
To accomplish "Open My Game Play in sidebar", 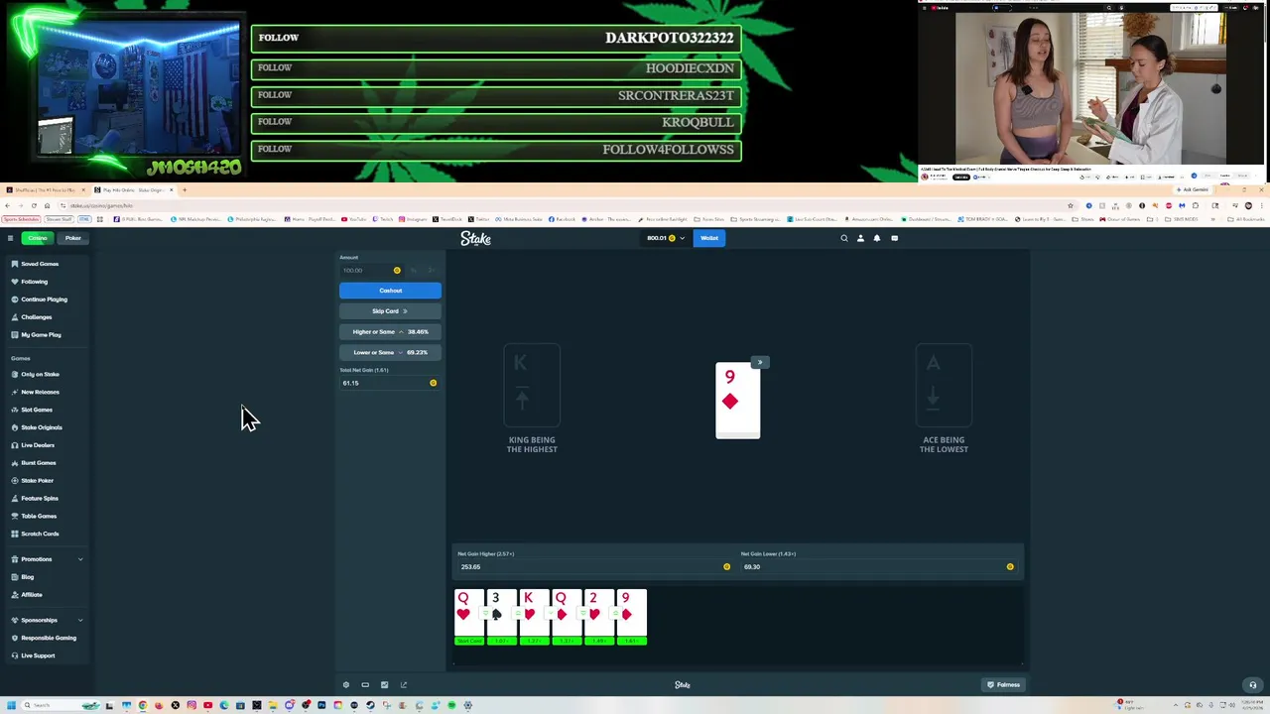I will 41,335.
